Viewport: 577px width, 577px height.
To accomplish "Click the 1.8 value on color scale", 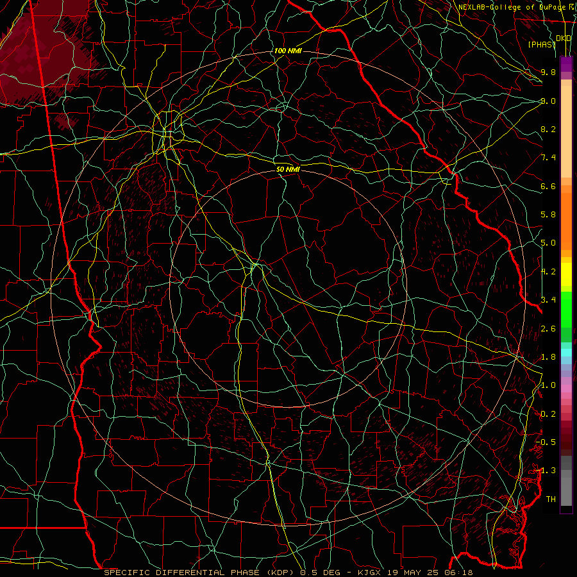I will 548,357.
